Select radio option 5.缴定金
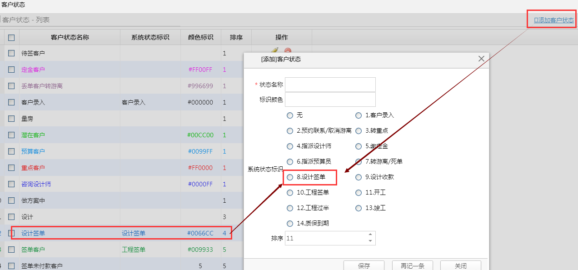This screenshot has height=270, width=578. pyautogui.click(x=359, y=146)
